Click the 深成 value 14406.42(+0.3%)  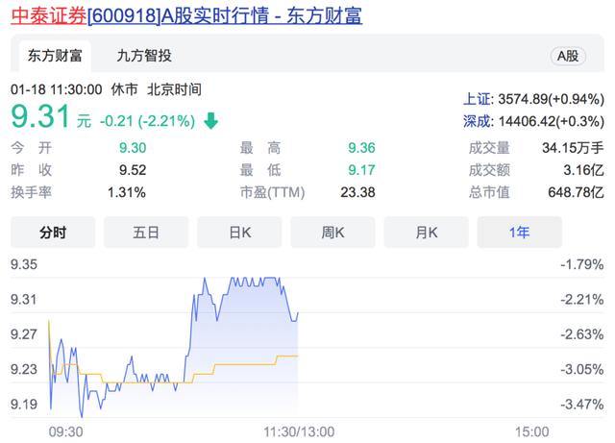(x=551, y=121)
